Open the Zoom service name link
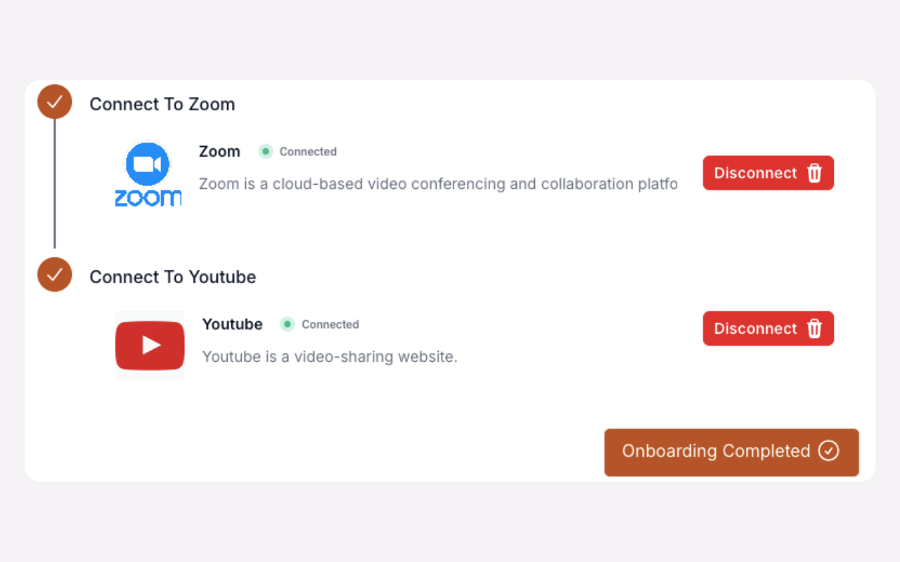This screenshot has height=562, width=900. click(219, 151)
